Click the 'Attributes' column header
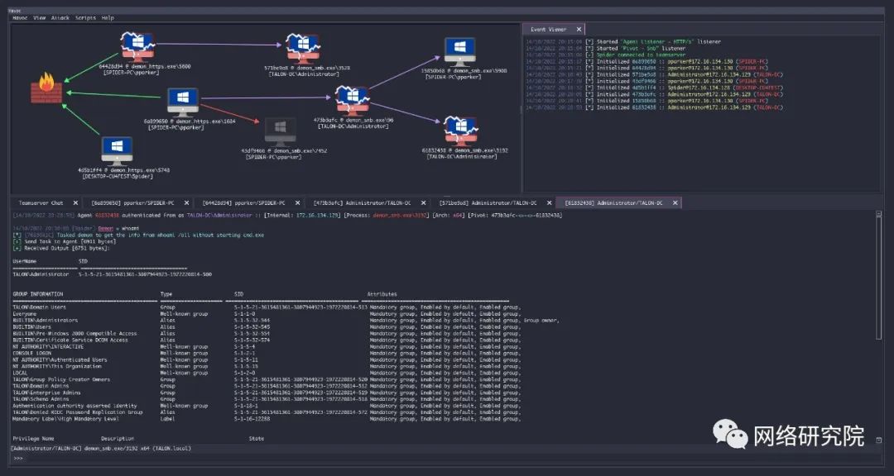This screenshot has width=894, height=476. point(382,294)
